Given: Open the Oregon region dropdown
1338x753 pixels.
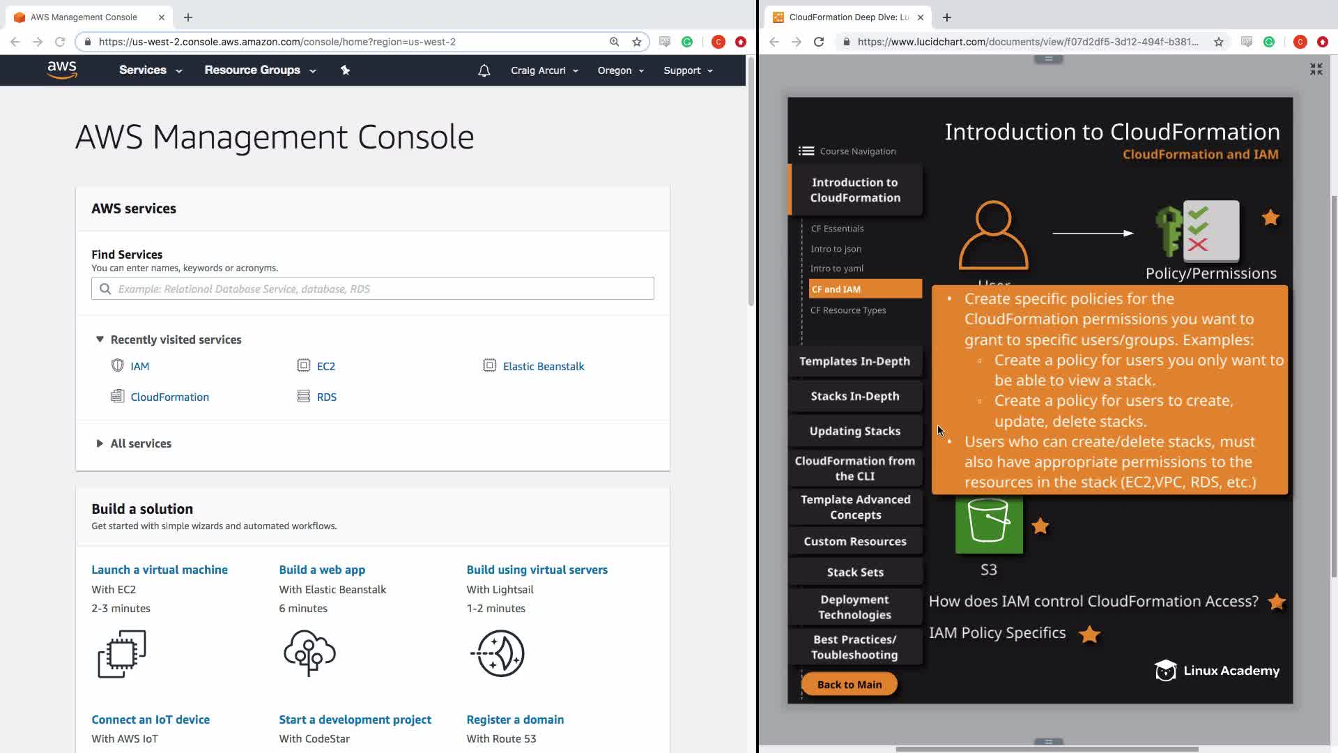Looking at the screenshot, I should (x=620, y=70).
